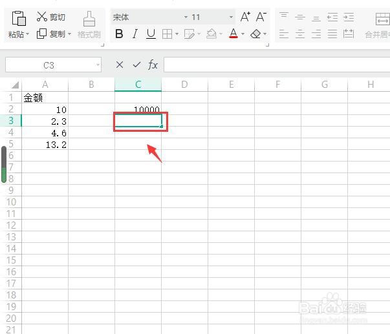Click the decrease indent icon

click(332, 17)
